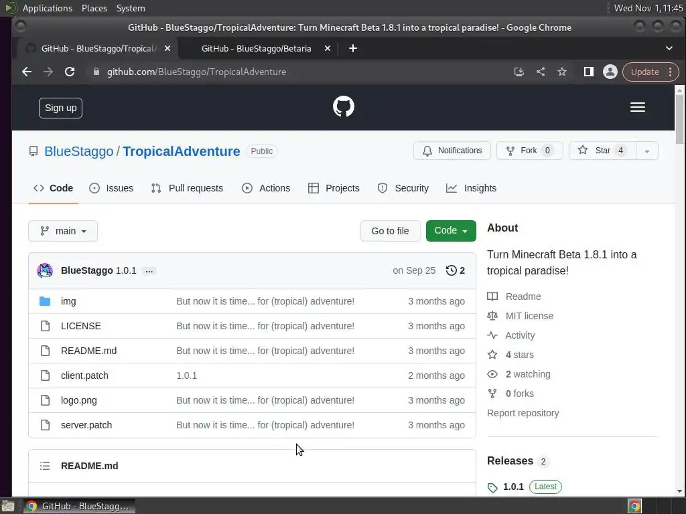686x514 pixels.
Task: Switch to the Code tab
Action: click(54, 188)
